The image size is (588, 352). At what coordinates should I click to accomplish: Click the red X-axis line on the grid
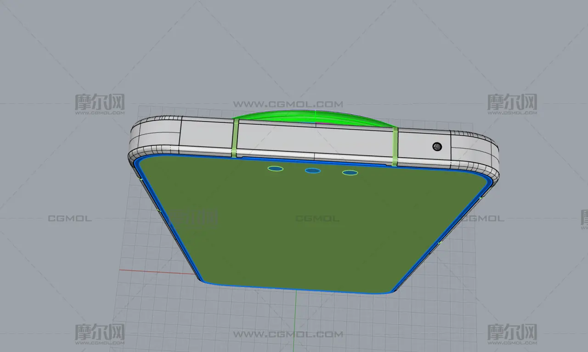158,272
